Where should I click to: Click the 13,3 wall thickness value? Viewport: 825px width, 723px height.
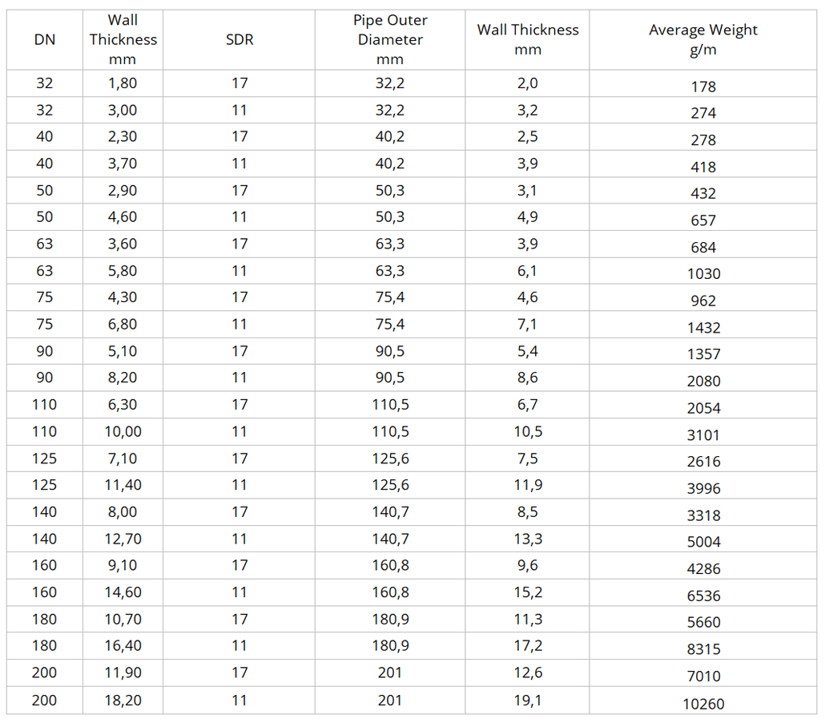click(x=528, y=539)
